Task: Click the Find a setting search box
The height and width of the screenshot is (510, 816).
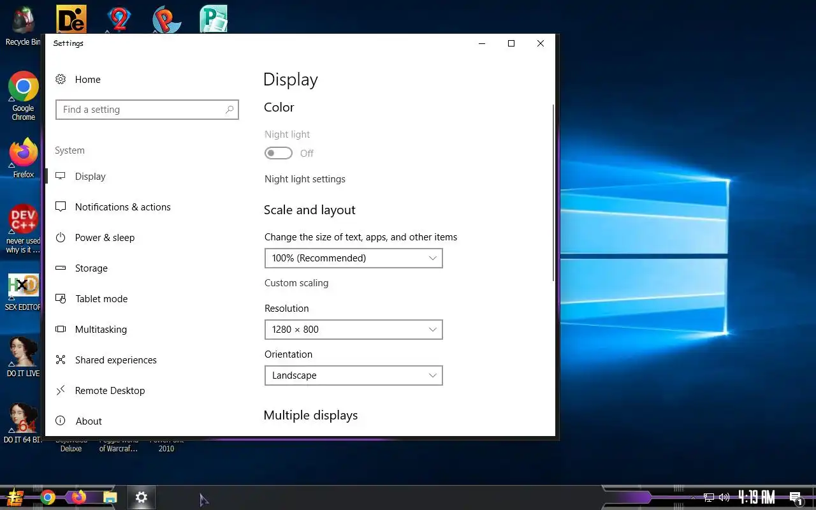Action: click(x=147, y=110)
